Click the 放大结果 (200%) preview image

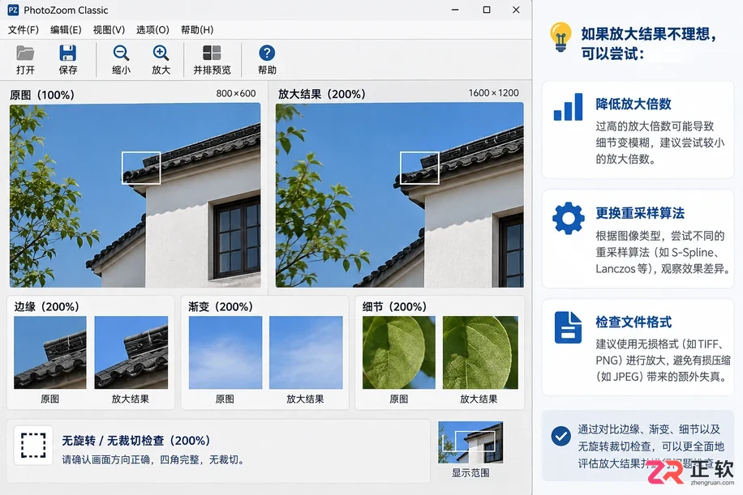pos(400,195)
